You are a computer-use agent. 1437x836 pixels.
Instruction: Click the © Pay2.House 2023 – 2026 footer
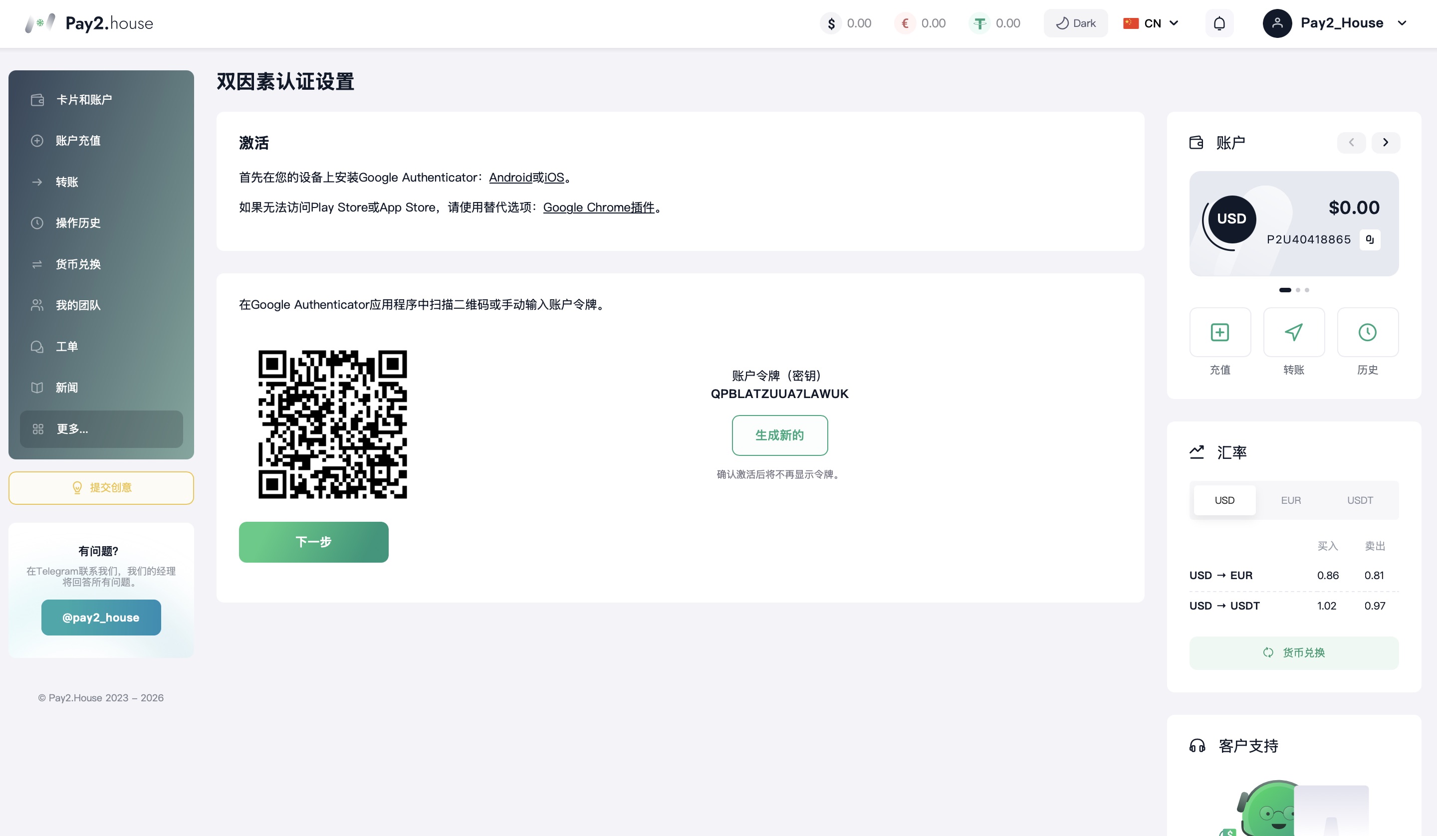click(101, 698)
